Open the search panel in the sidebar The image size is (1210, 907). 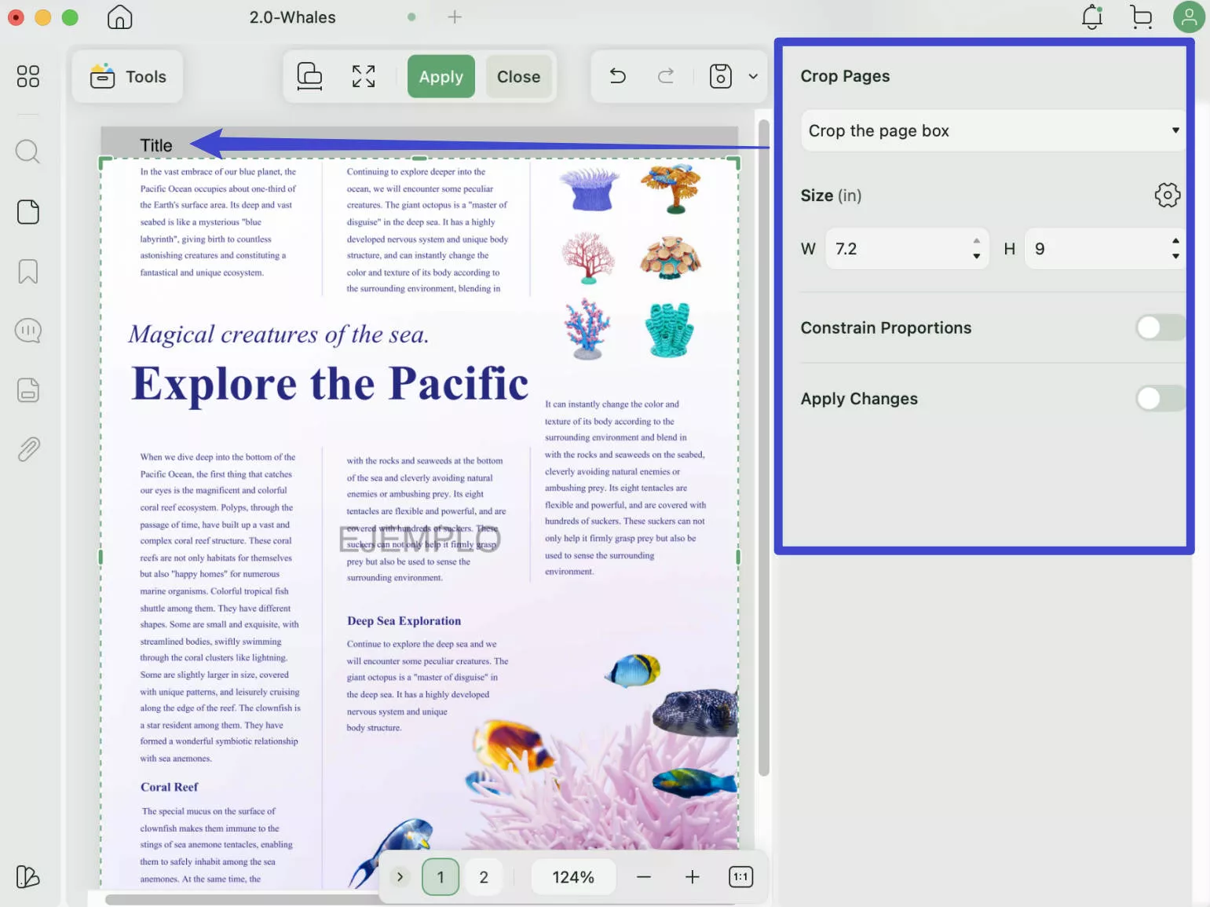point(27,151)
